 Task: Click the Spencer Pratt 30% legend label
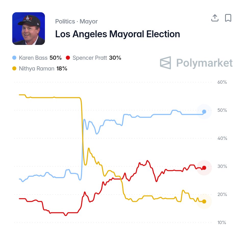click(97, 58)
